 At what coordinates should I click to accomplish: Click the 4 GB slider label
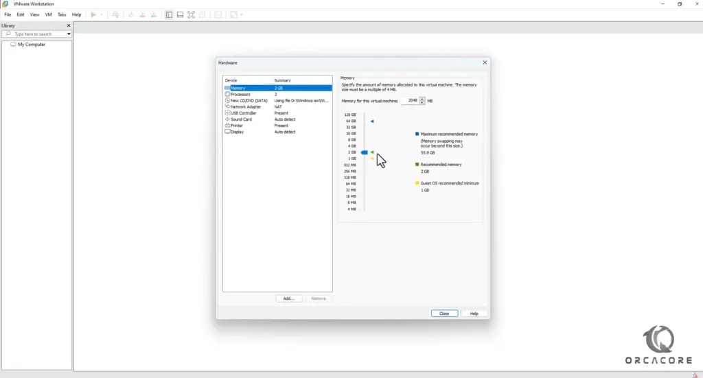pos(351,146)
